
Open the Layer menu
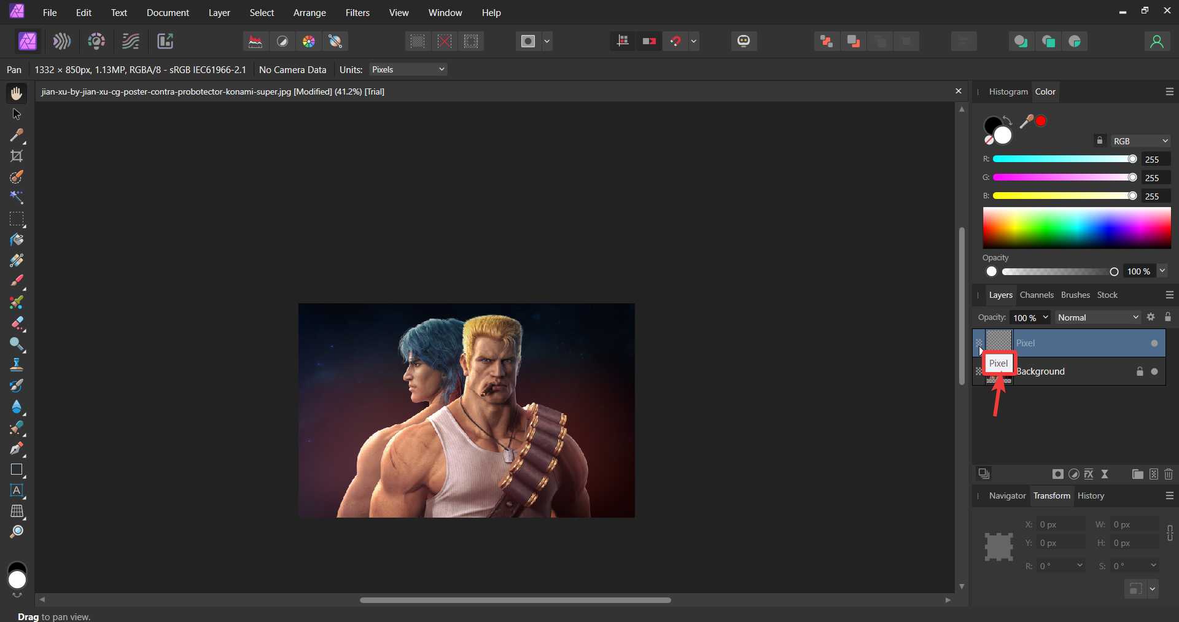point(219,12)
